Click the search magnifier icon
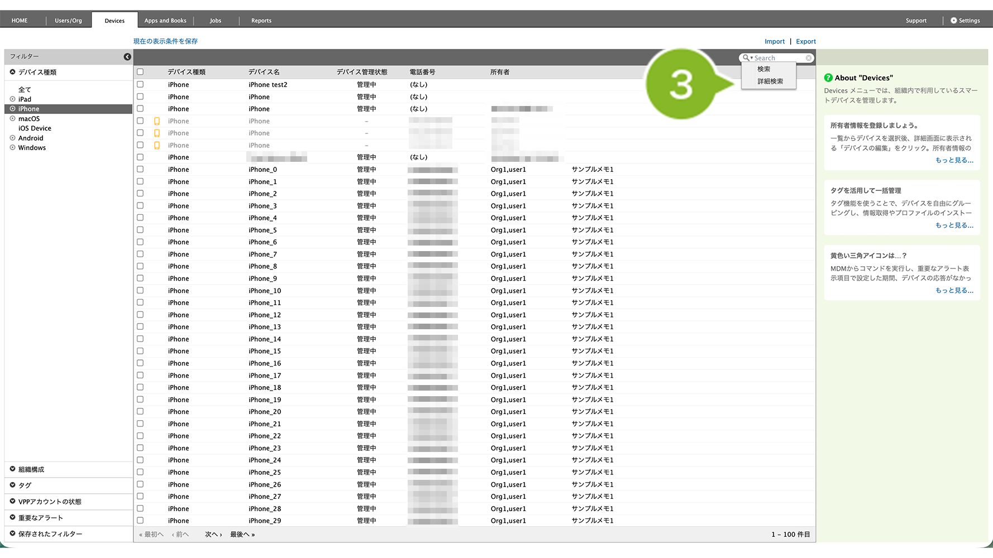 tap(746, 58)
